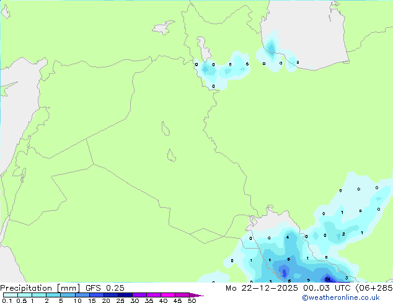Click the '(06+285' forecast run text
393x303 pixels.
(x=374, y=288)
